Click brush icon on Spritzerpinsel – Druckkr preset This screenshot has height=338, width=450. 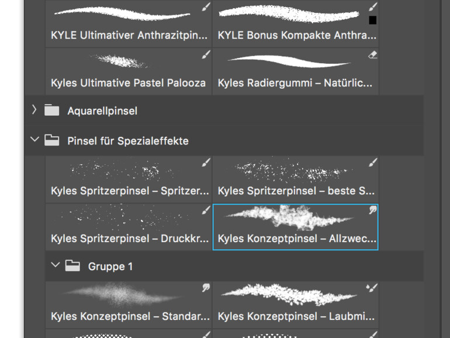tap(206, 210)
